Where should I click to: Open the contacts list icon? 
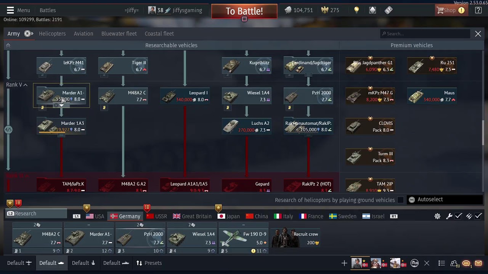pos(441,263)
